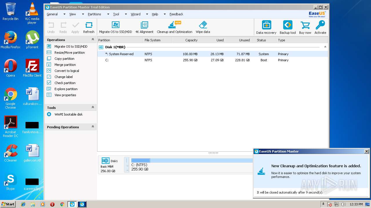Click the Activate key icon
This screenshot has height=208, width=371.
tap(320, 25)
